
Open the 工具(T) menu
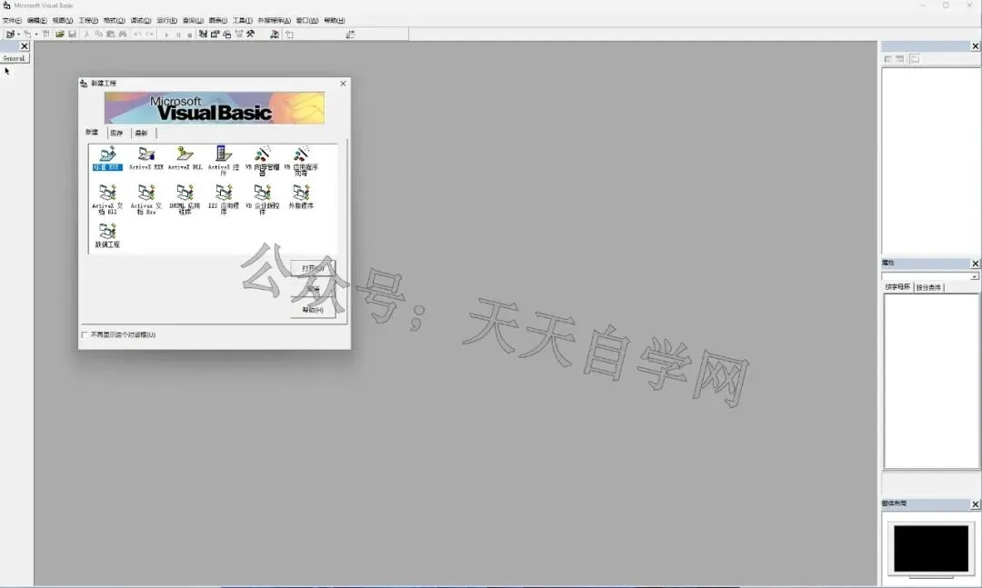[x=243, y=21]
